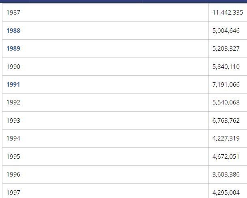
Task: Open the 1988 year link
Action: click(13, 30)
